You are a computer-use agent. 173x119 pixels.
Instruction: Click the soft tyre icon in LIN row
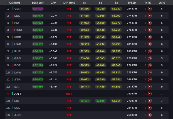[x=150, y=101]
